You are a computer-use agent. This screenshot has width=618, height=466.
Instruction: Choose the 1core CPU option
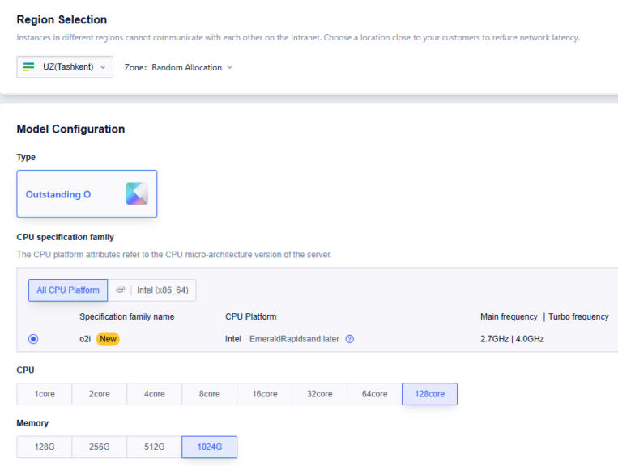click(44, 393)
